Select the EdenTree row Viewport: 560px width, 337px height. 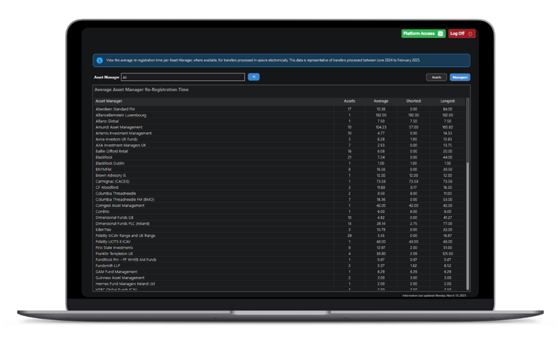(x=280, y=229)
